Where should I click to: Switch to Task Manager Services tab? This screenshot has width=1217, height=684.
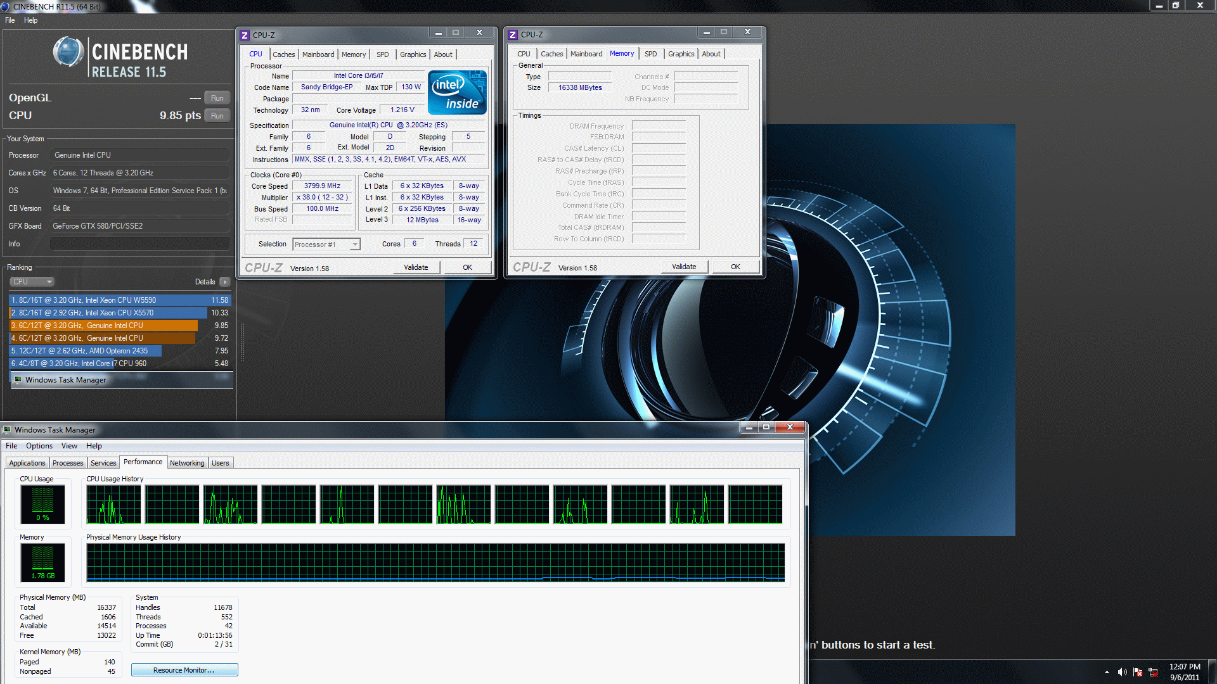pyautogui.click(x=103, y=463)
